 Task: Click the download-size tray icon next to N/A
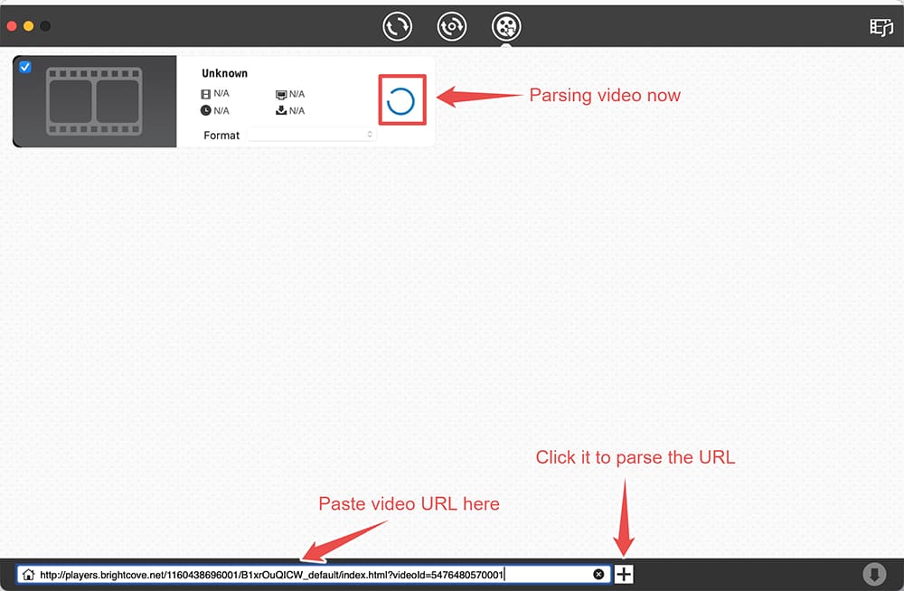coord(281,110)
